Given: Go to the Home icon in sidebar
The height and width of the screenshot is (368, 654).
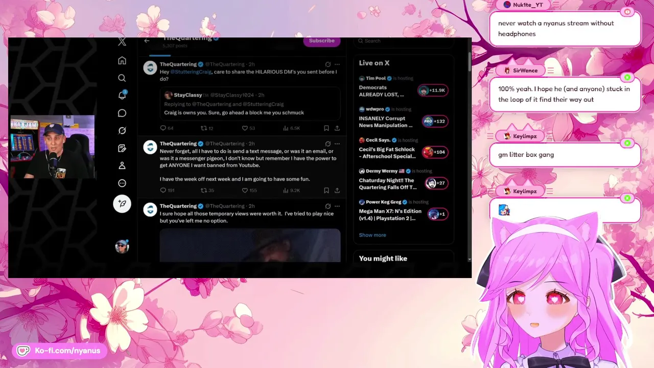Looking at the screenshot, I should (122, 61).
